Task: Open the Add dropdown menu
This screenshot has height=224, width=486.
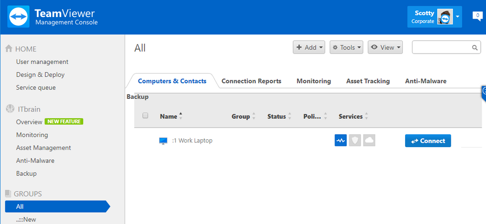Action: coord(309,47)
